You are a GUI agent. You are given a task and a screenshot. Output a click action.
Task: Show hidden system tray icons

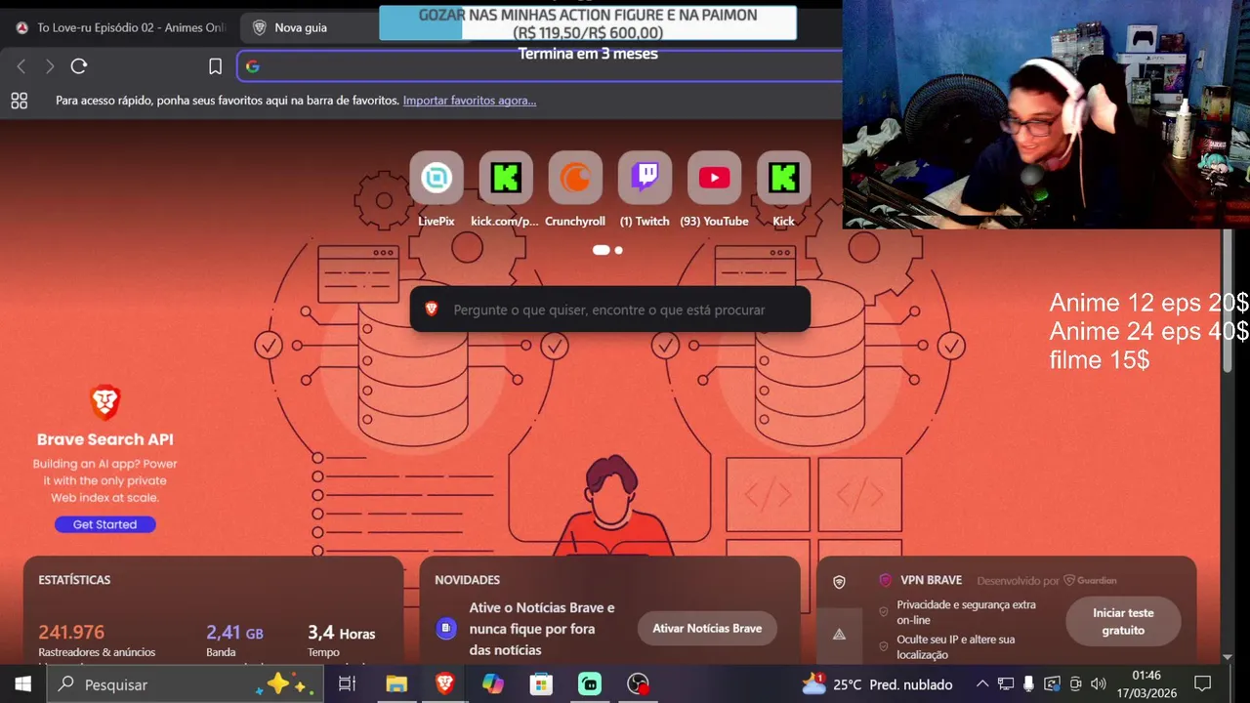[982, 683]
